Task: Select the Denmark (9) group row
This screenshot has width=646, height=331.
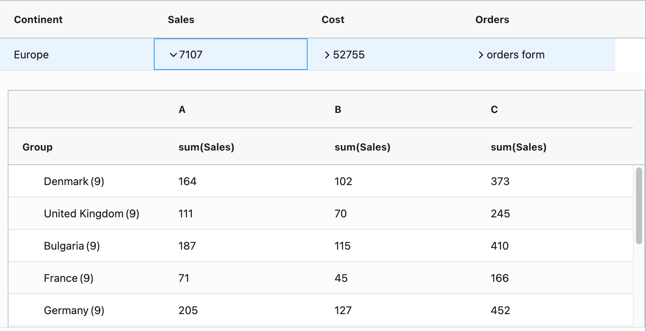Action: tap(74, 181)
